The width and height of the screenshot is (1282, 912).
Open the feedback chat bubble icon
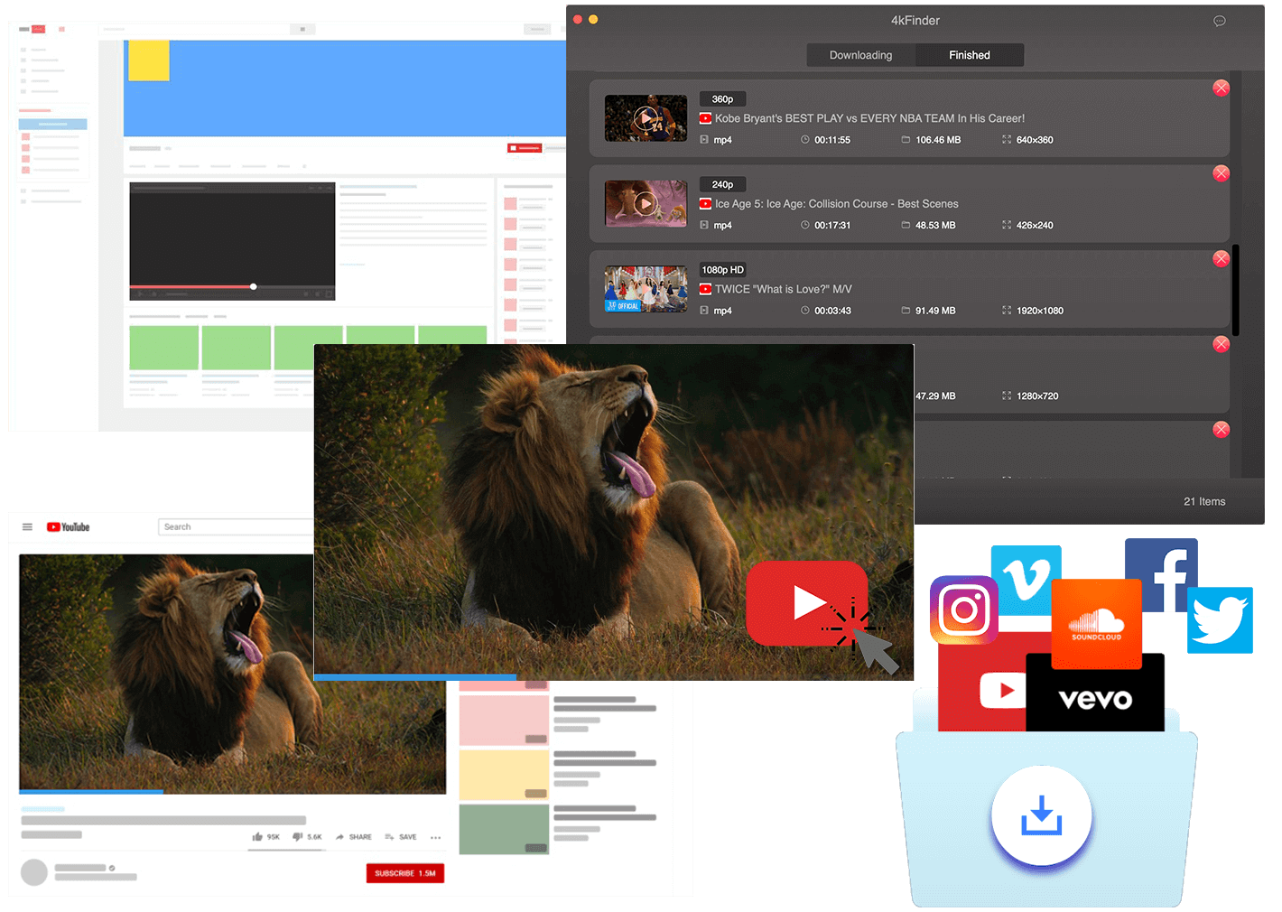pos(1220,21)
